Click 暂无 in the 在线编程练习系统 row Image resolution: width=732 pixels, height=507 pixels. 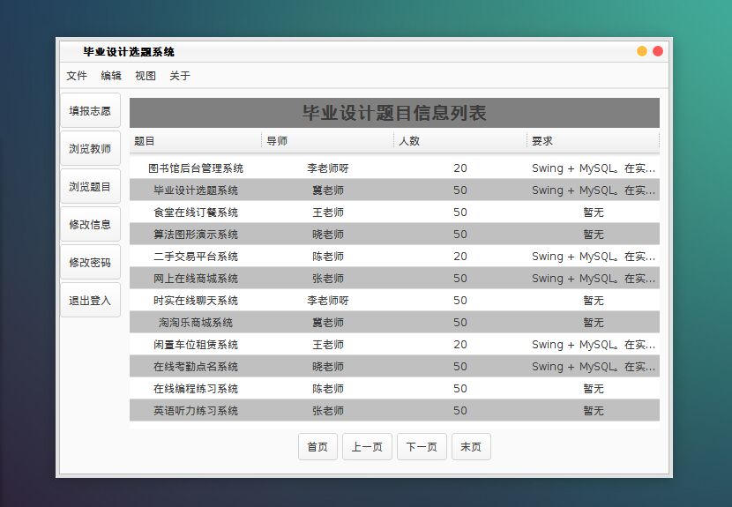[x=594, y=389]
